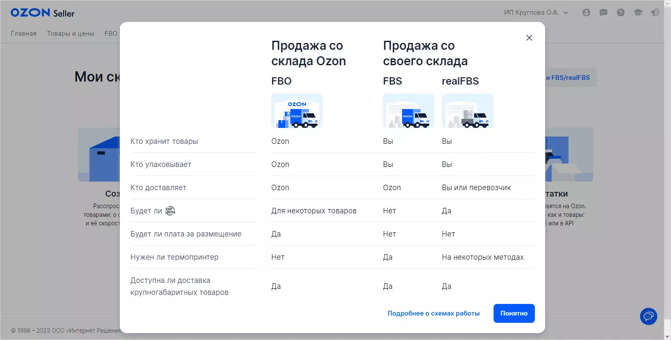
Task: Open the graduation cap training icon
Action: (x=638, y=12)
